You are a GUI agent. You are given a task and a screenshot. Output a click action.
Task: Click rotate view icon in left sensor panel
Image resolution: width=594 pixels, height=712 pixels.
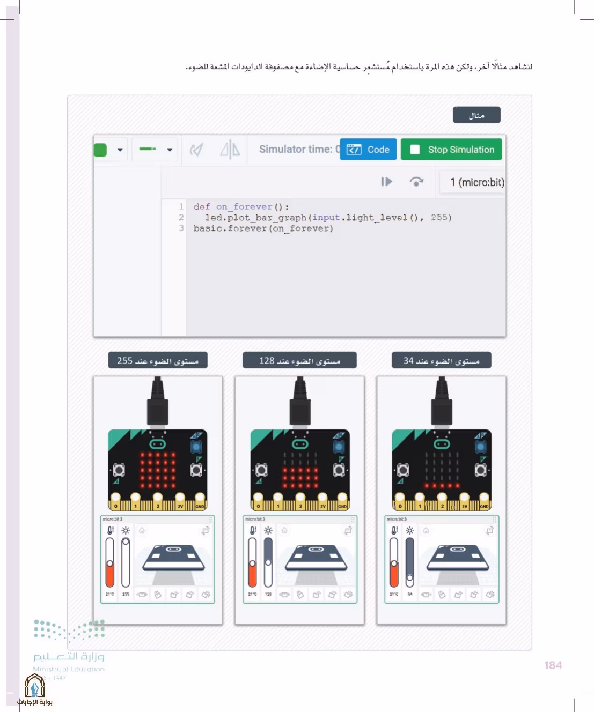(x=205, y=530)
